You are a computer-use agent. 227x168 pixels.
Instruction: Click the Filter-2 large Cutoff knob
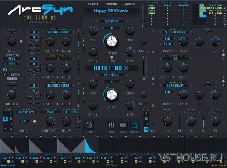click(112, 95)
